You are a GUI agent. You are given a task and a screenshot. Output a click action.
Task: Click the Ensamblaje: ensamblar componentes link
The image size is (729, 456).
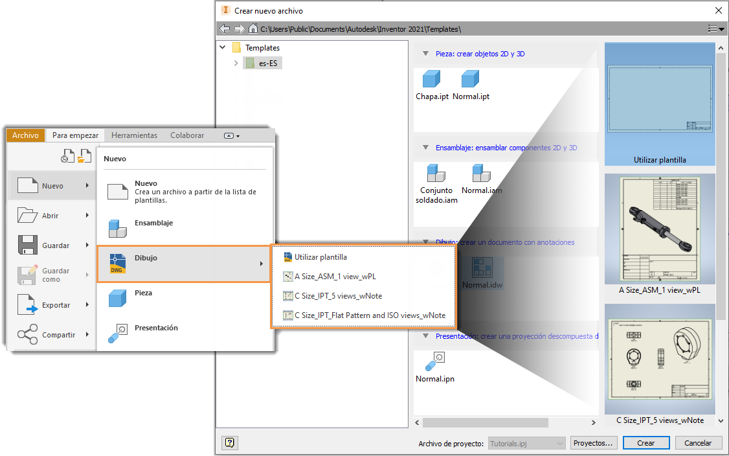pyautogui.click(x=506, y=148)
